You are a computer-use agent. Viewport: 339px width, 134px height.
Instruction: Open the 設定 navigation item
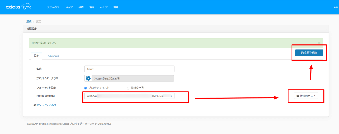tap(92, 7)
